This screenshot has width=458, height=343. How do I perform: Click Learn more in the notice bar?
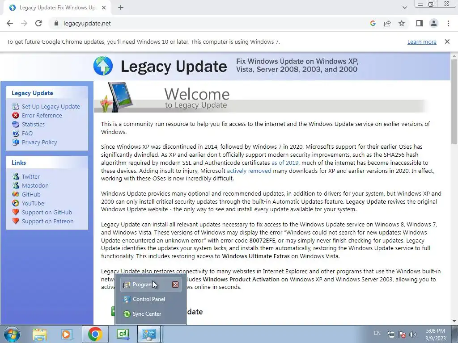tap(422, 42)
